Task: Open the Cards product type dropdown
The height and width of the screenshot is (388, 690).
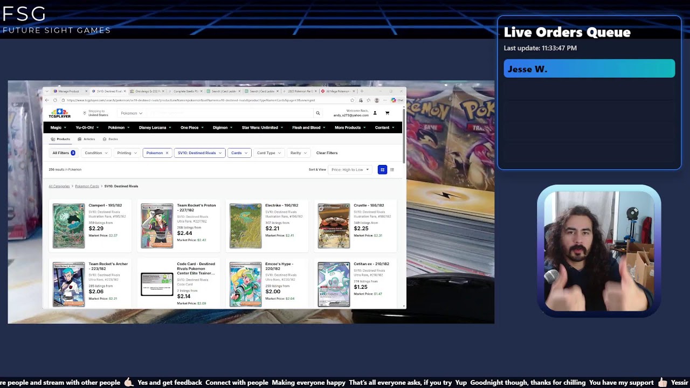Action: point(239,153)
